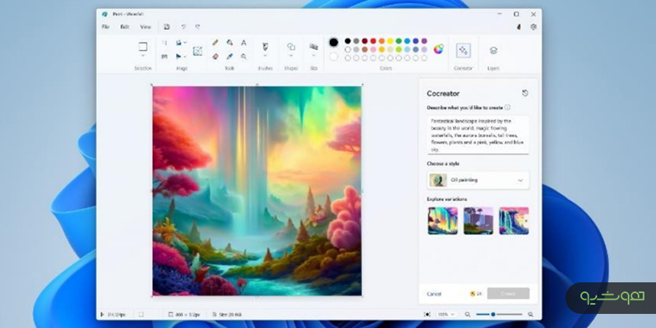The width and height of the screenshot is (656, 328).
Task: Expand the Rotate dropdown arrow
Action: point(185,42)
